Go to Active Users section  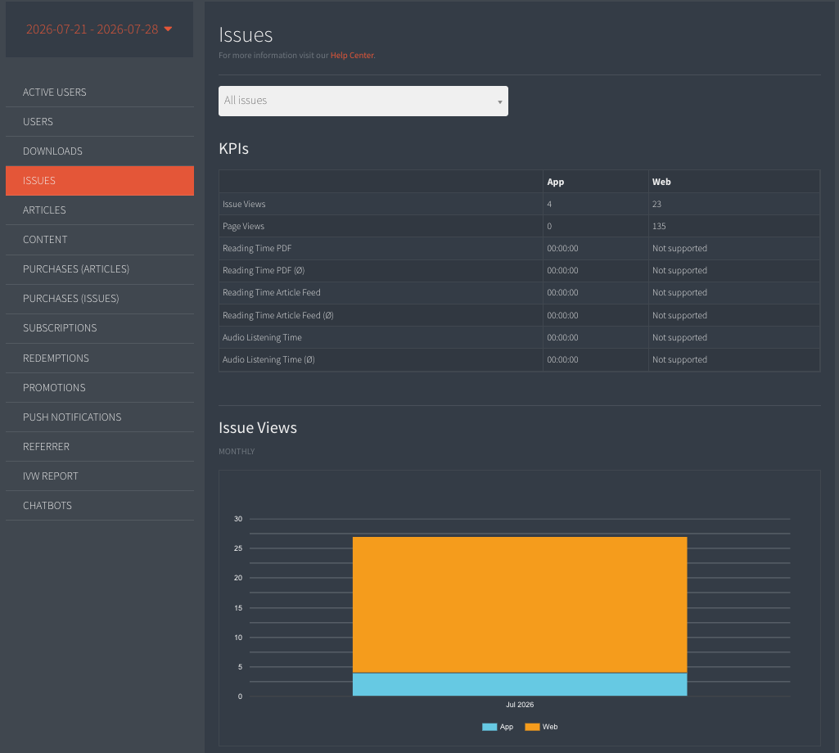pyautogui.click(x=100, y=92)
